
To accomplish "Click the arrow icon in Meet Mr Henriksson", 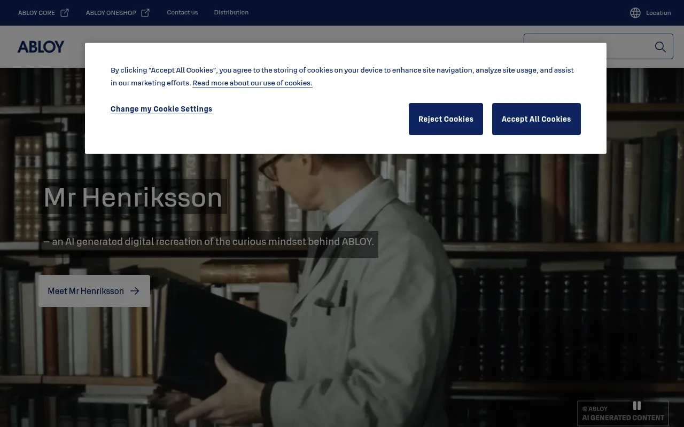I will (x=135, y=291).
